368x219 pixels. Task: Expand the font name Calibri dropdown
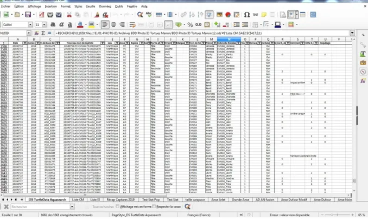click(x=30, y=24)
